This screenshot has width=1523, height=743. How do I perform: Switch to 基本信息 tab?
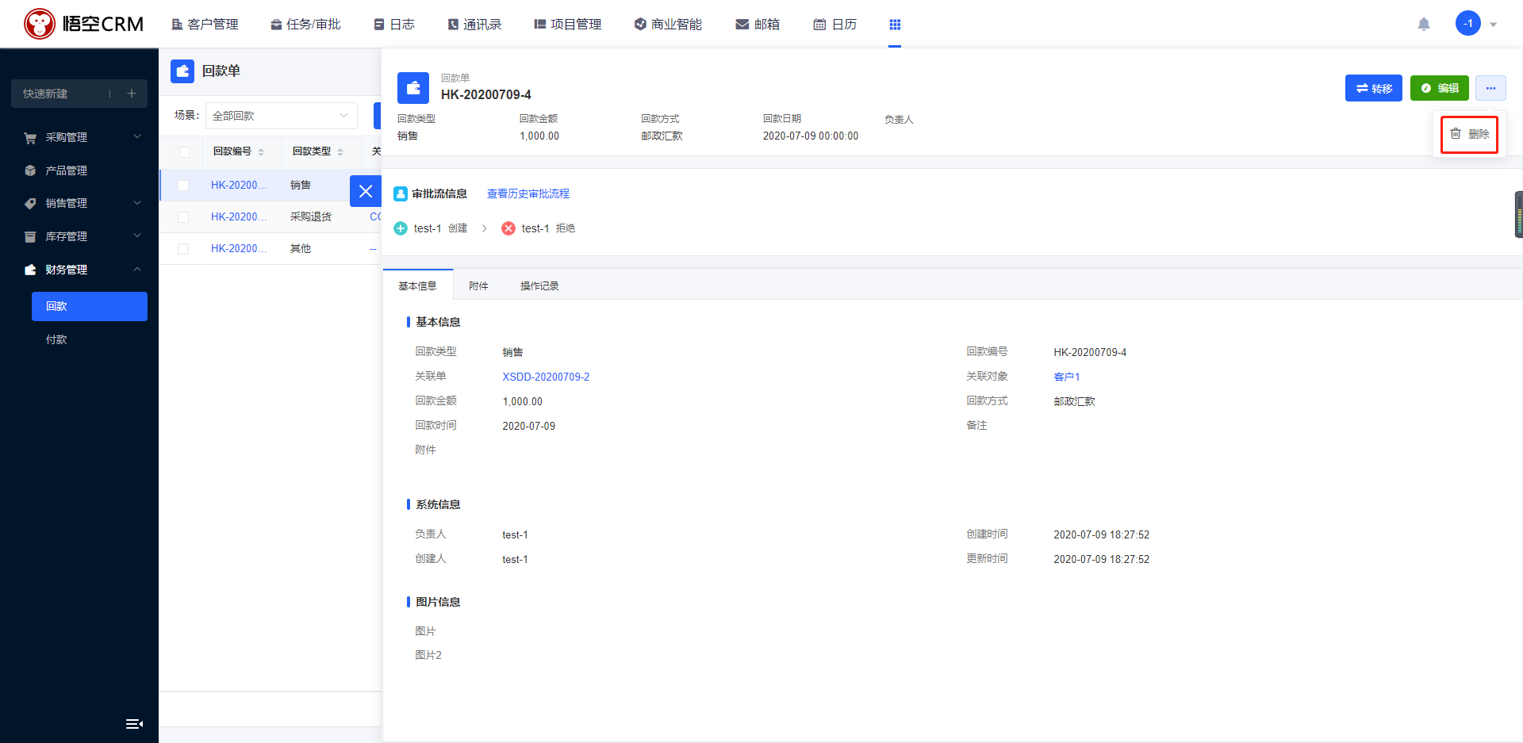coord(417,285)
